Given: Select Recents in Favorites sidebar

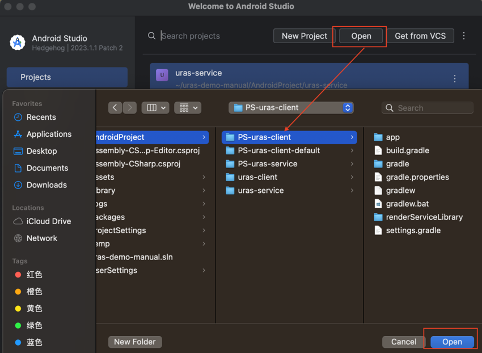Looking at the screenshot, I should click(41, 117).
